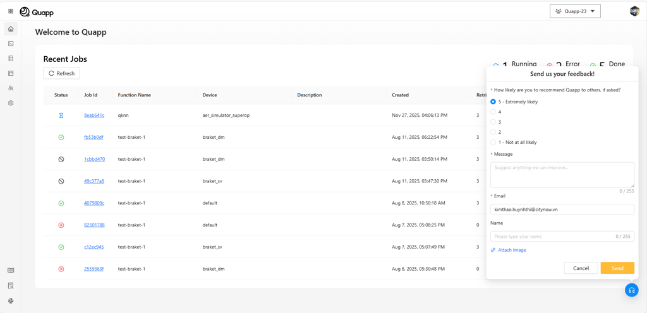Click the Home icon in sidebar
The image size is (647, 313).
coord(11,29)
